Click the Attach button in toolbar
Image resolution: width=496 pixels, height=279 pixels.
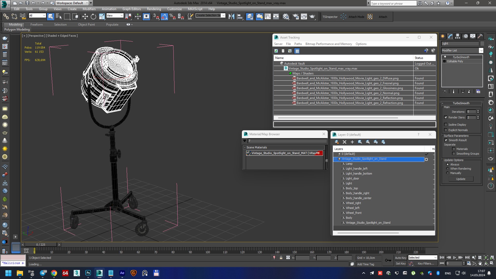[383, 17]
